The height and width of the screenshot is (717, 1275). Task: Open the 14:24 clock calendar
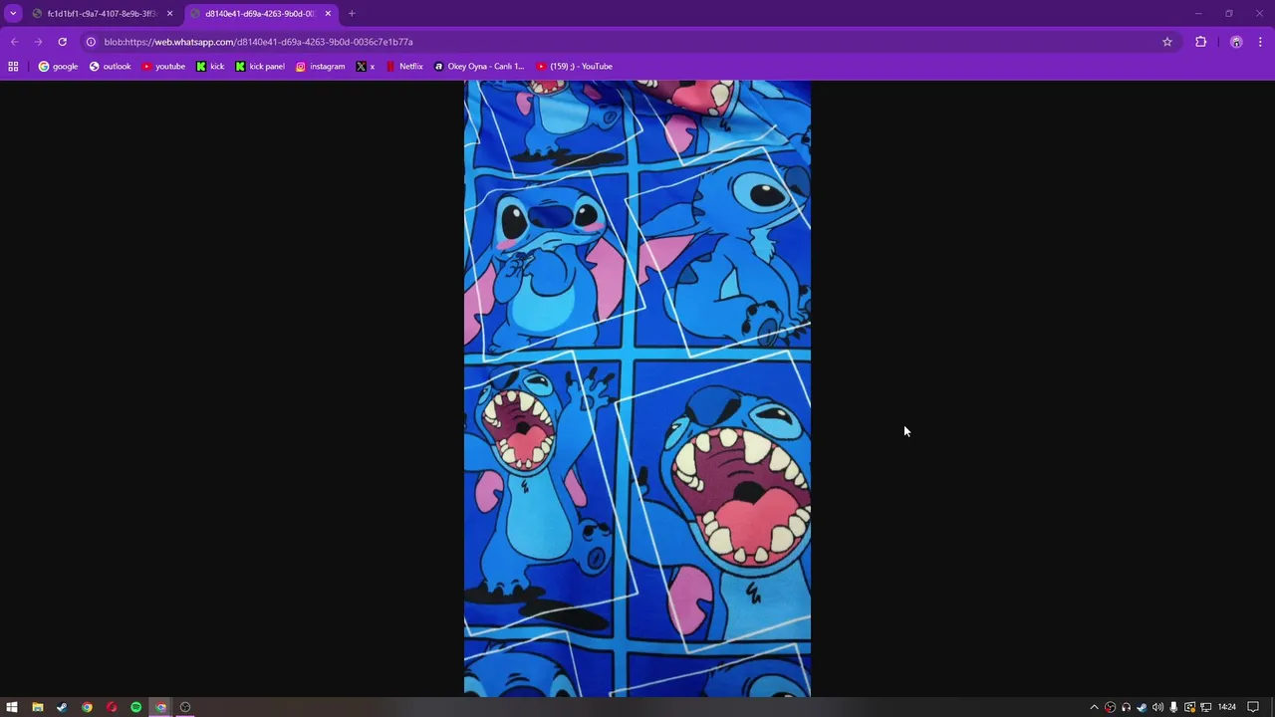[1227, 707]
